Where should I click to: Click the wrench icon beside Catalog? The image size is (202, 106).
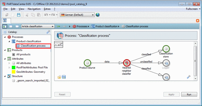pyautogui.click(x=48, y=32)
